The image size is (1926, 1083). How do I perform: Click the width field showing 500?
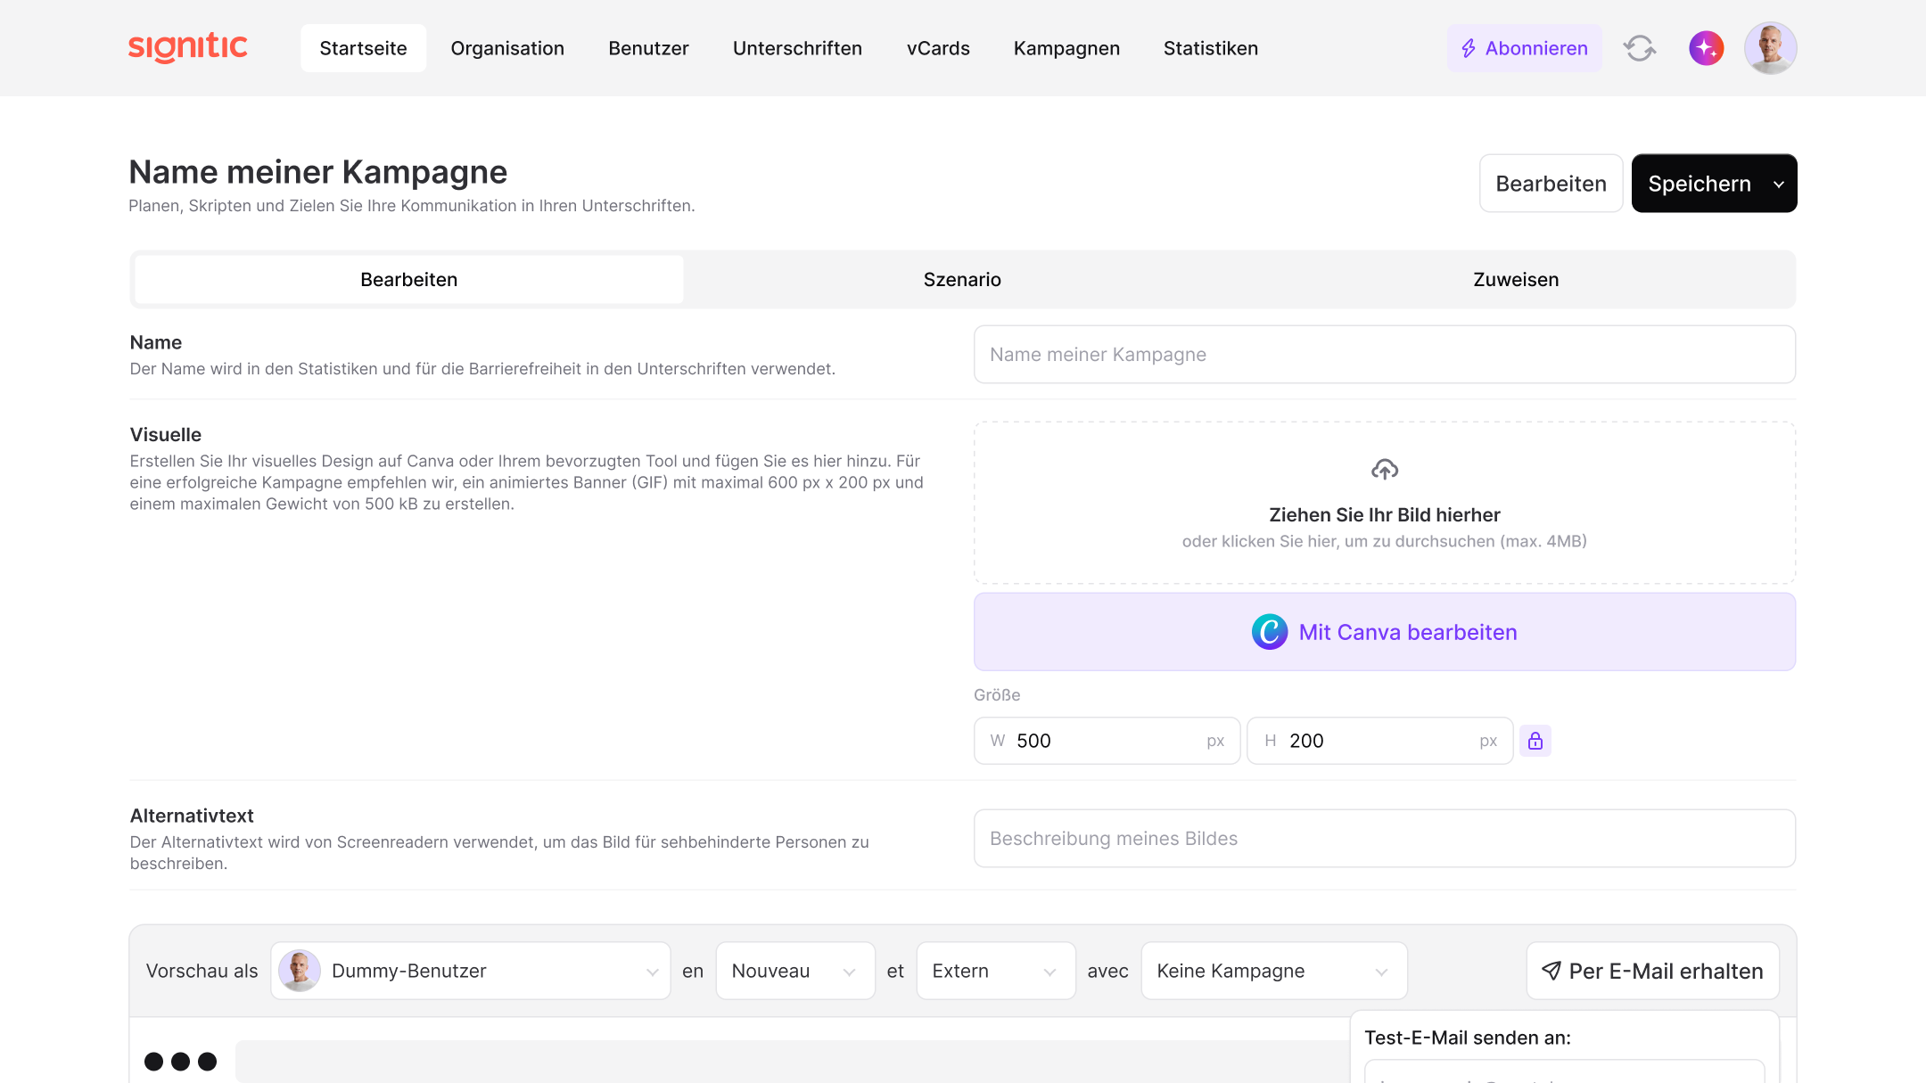pos(1107,741)
